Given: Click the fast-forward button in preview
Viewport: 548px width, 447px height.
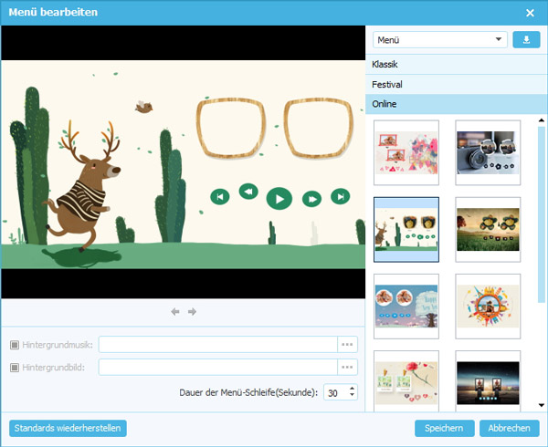Looking at the screenshot, I should (x=311, y=197).
